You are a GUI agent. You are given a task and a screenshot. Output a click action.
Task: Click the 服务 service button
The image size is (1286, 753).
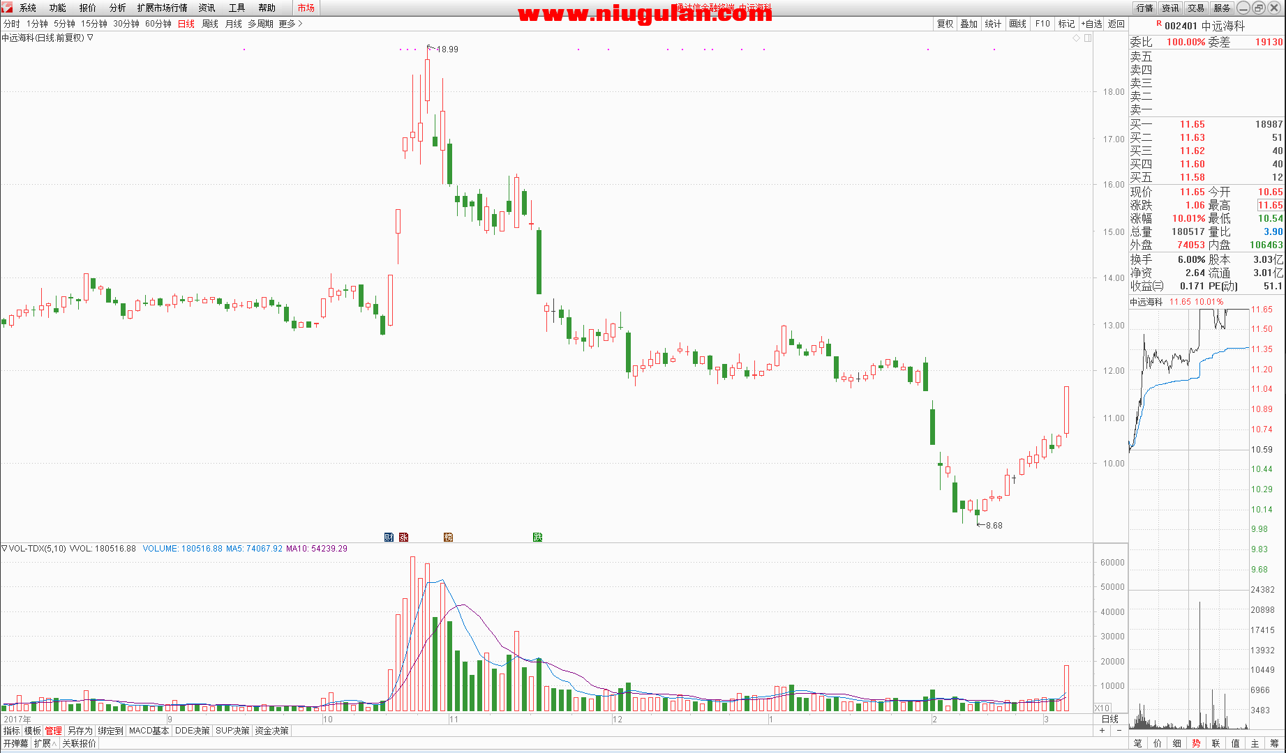tap(1222, 8)
